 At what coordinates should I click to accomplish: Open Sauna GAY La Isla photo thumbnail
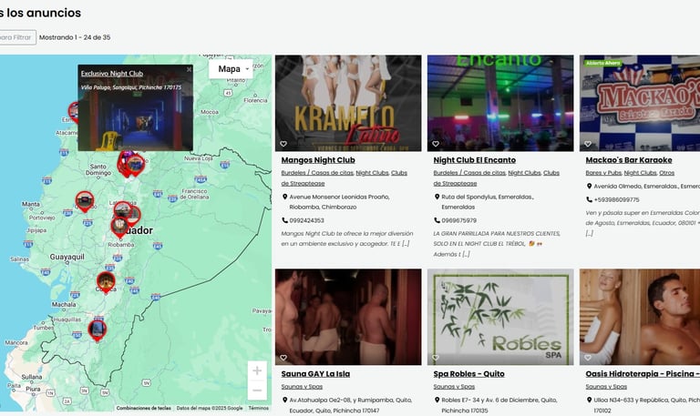tap(348, 317)
